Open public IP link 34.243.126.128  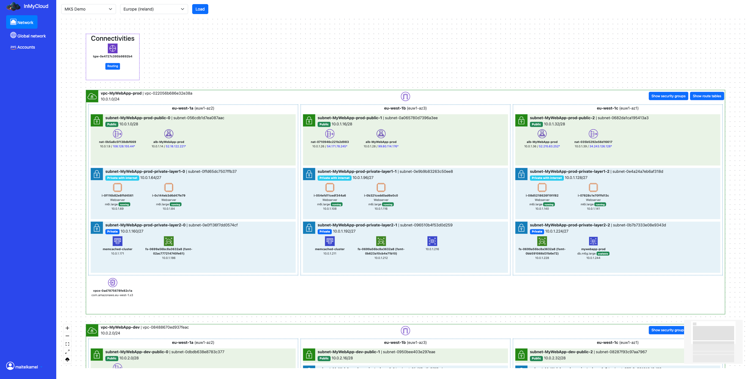click(x=601, y=146)
